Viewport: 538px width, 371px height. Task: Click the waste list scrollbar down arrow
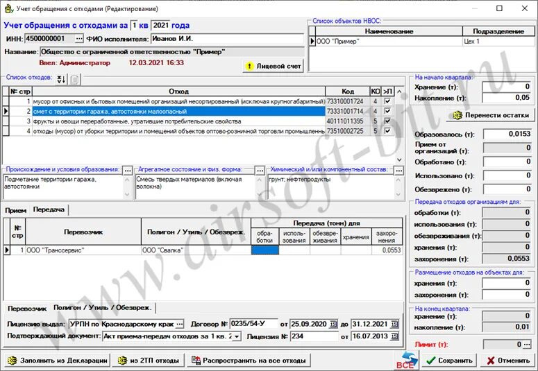[399, 159]
